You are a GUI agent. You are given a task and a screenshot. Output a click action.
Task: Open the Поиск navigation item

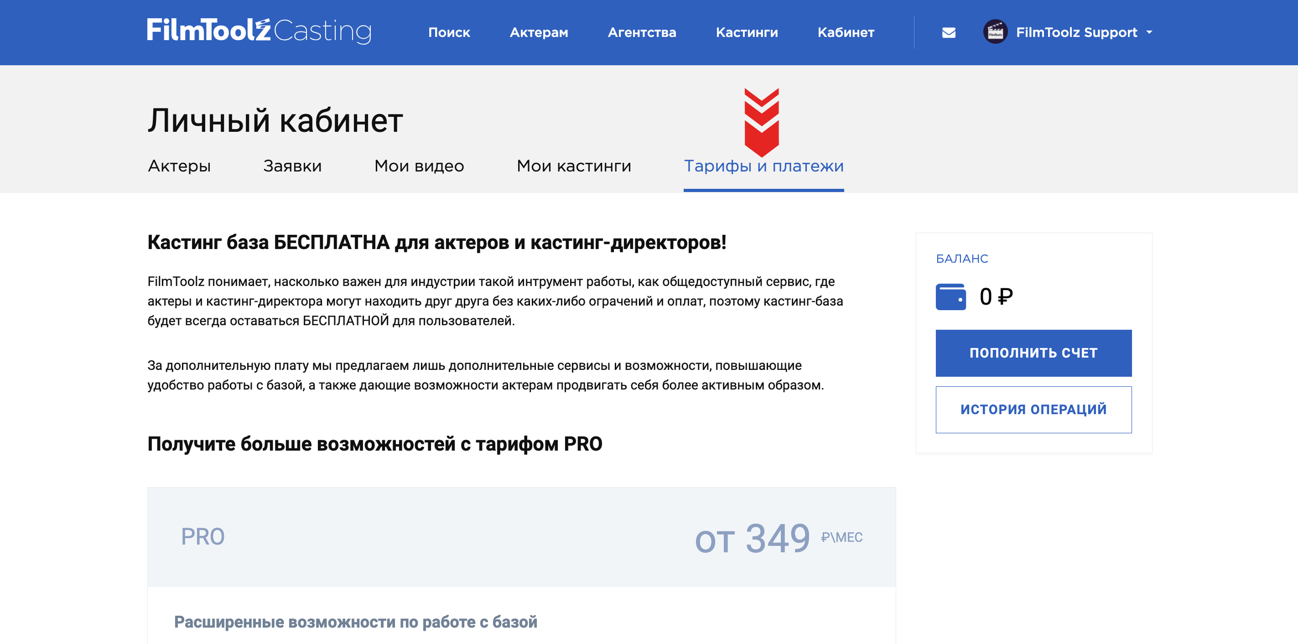(x=448, y=33)
